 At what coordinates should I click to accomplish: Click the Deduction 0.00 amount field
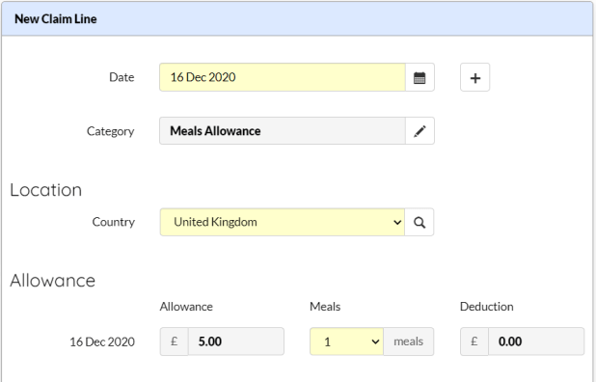coord(536,341)
